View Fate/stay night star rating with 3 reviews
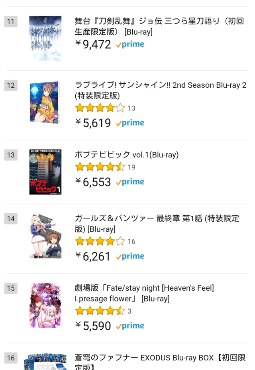 click(100, 311)
